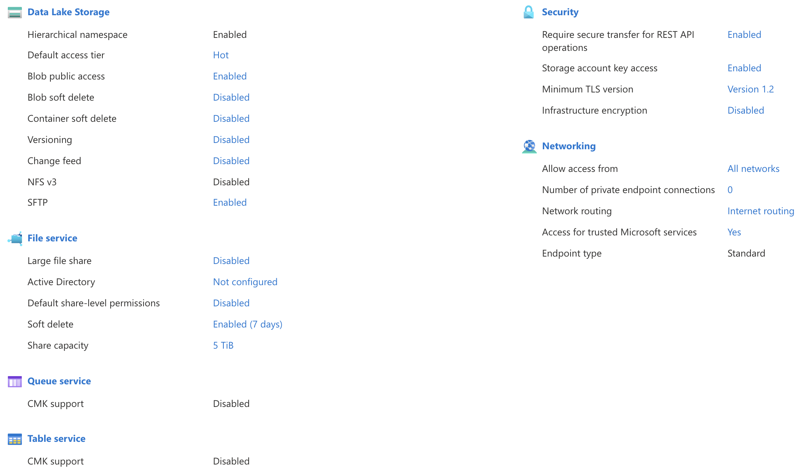Click the Data Lake Storage section icon
Viewport: 811px width, 476px height.
[x=14, y=12]
